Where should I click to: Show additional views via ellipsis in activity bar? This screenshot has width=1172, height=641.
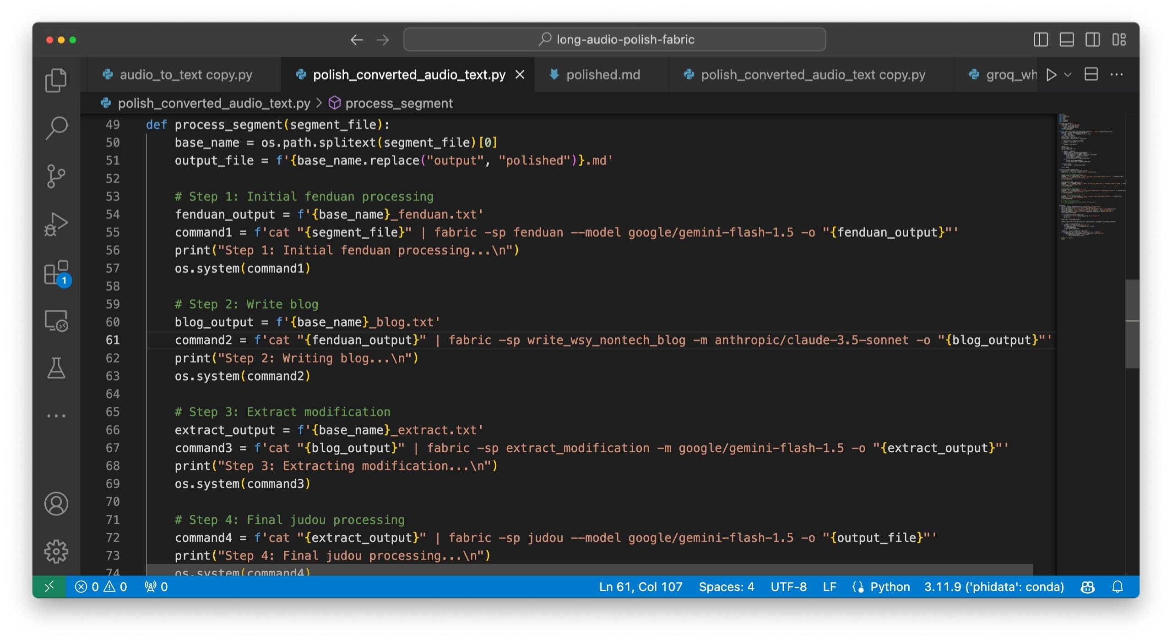pyautogui.click(x=56, y=416)
